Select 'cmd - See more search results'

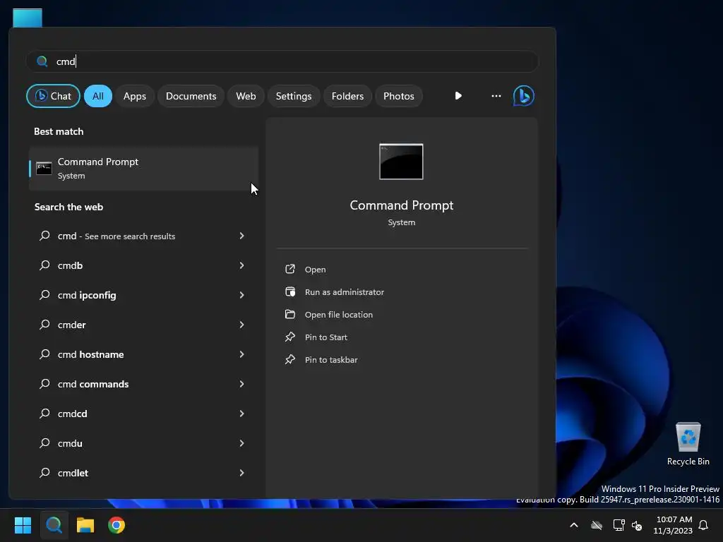point(143,236)
